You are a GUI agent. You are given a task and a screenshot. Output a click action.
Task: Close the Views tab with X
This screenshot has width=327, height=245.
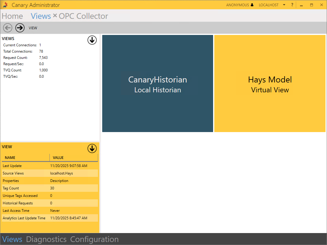click(x=55, y=16)
